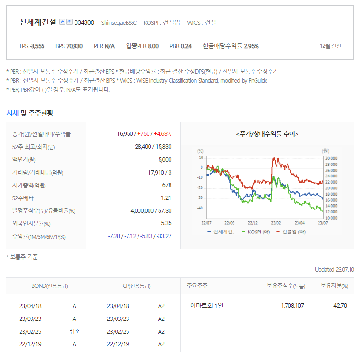Click the English name ShinsegaeE&C

coord(118,22)
